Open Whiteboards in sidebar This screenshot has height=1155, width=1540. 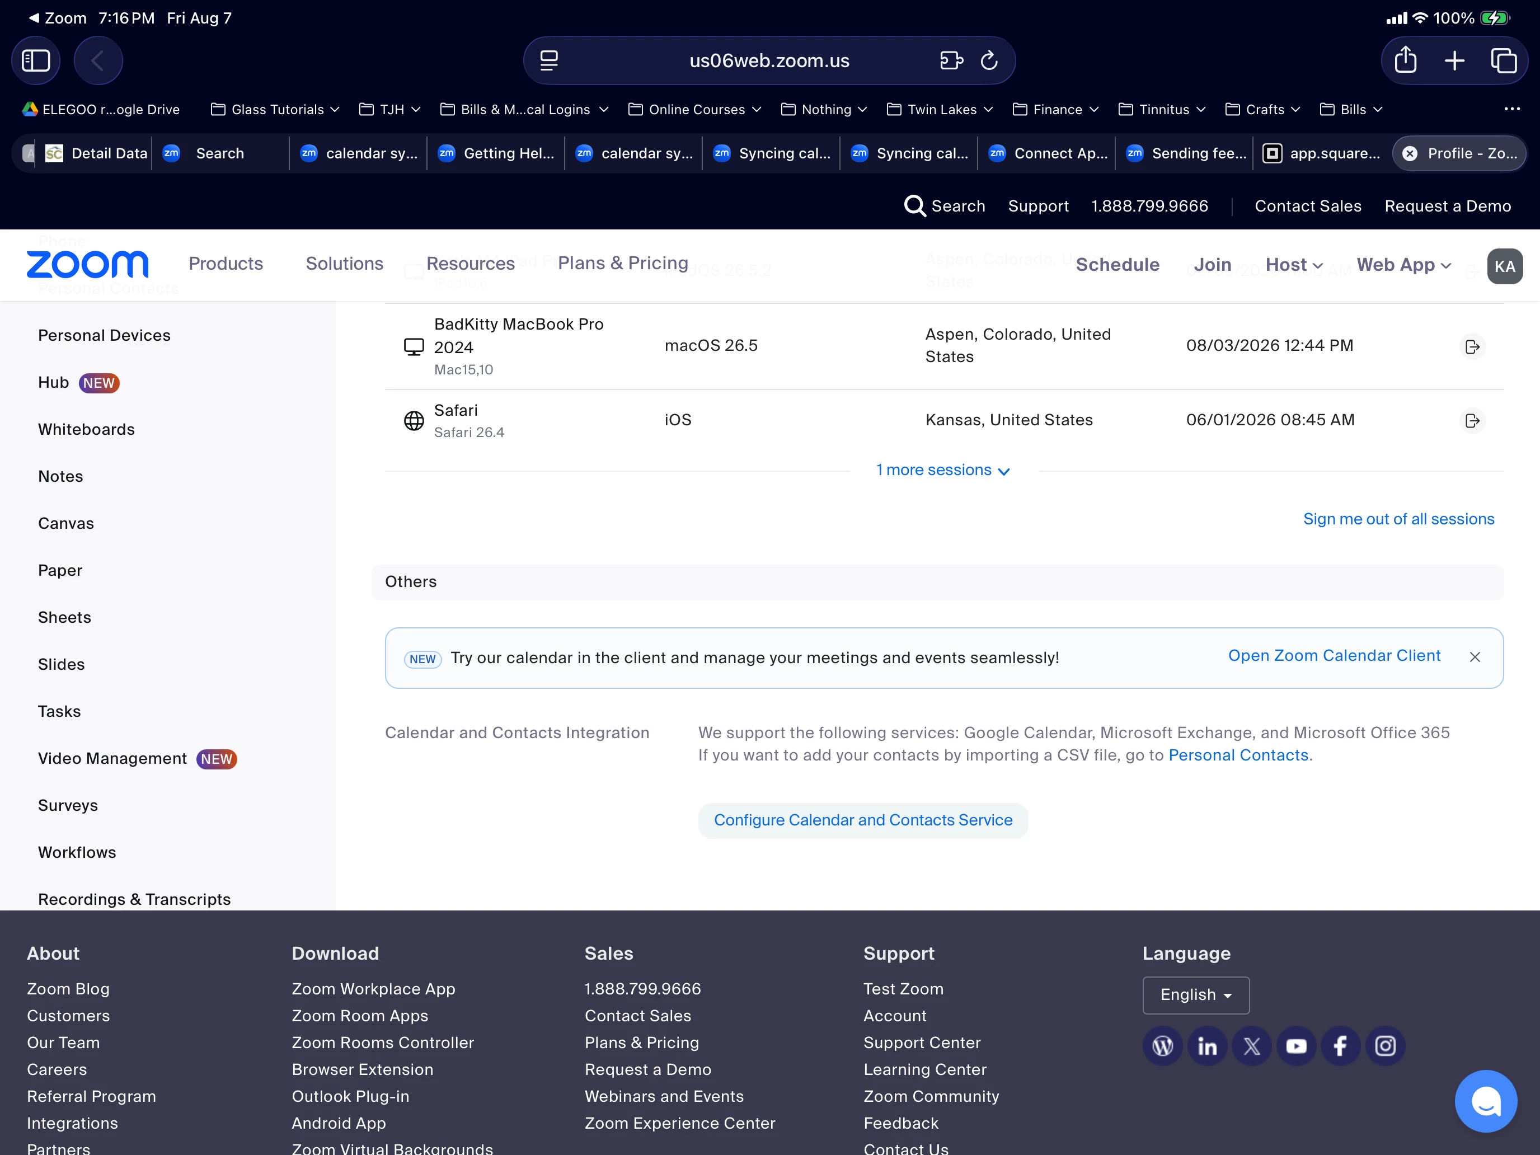click(x=86, y=429)
